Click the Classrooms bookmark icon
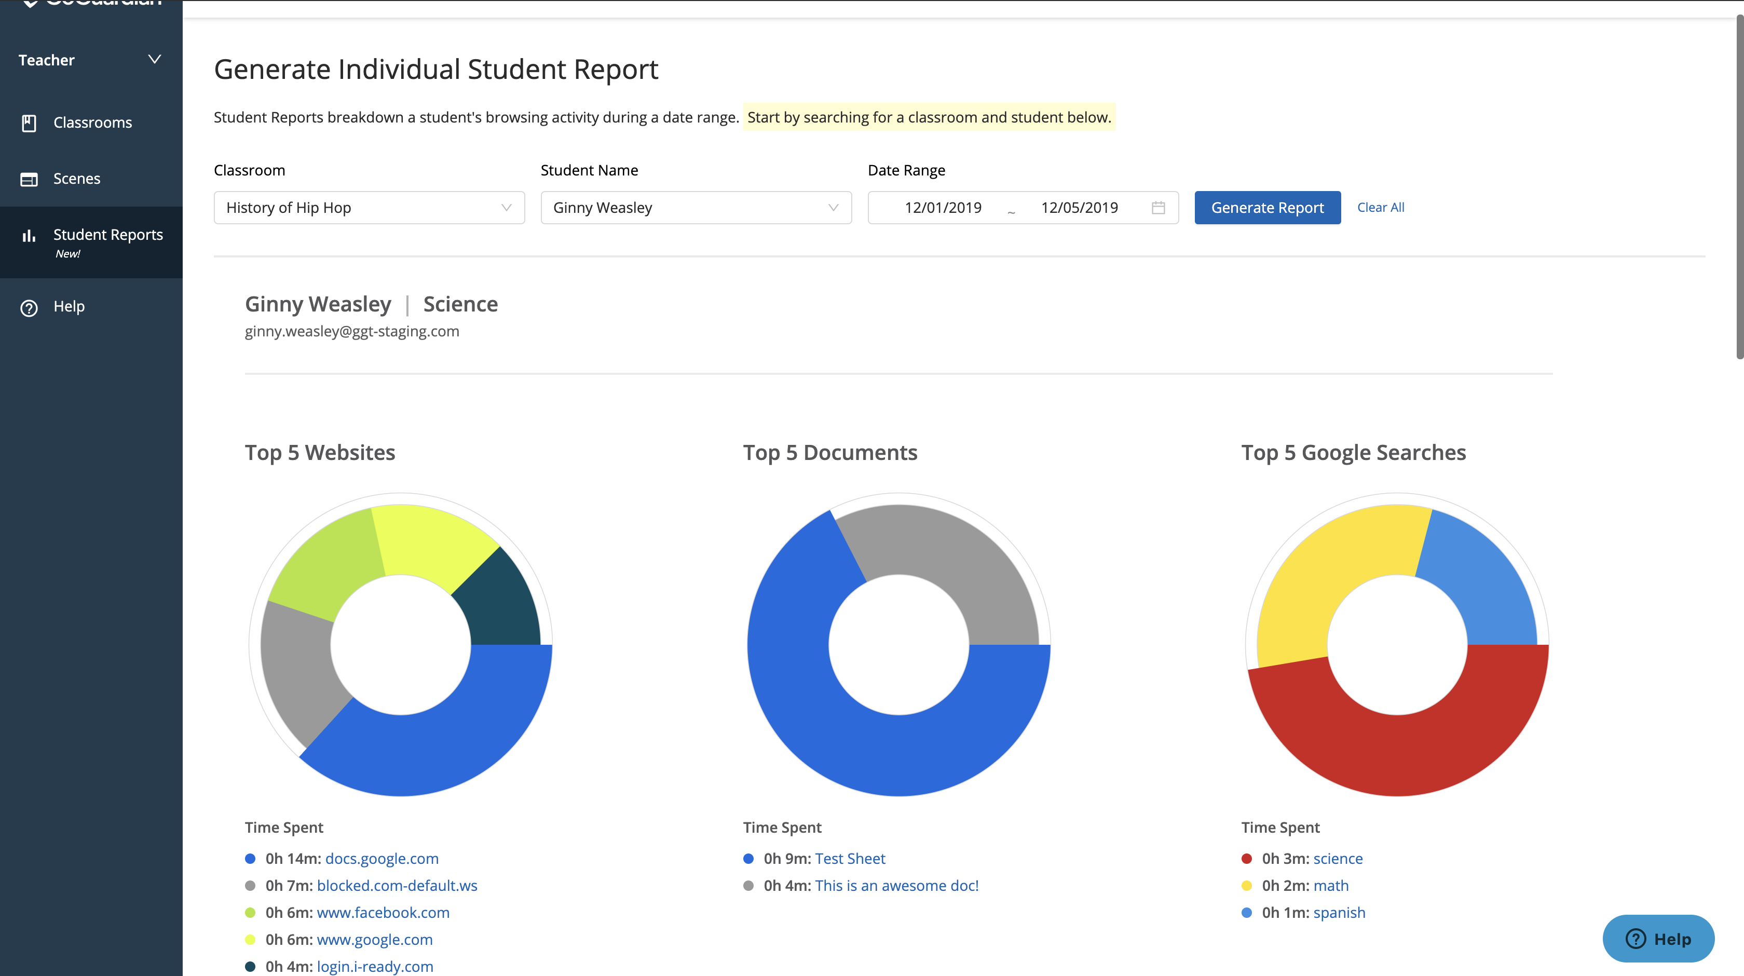The width and height of the screenshot is (1744, 976). (x=29, y=123)
